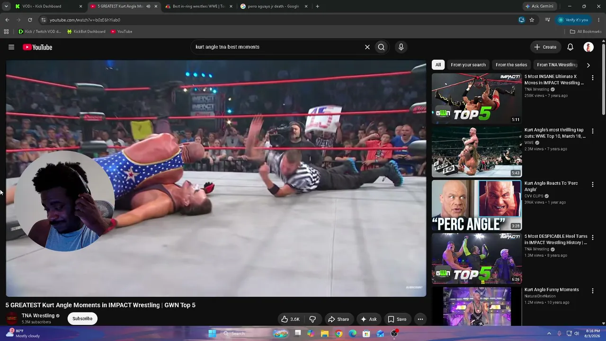Click the main video player frame
Viewport: 606px width, 341px height.
pyautogui.click(x=216, y=178)
